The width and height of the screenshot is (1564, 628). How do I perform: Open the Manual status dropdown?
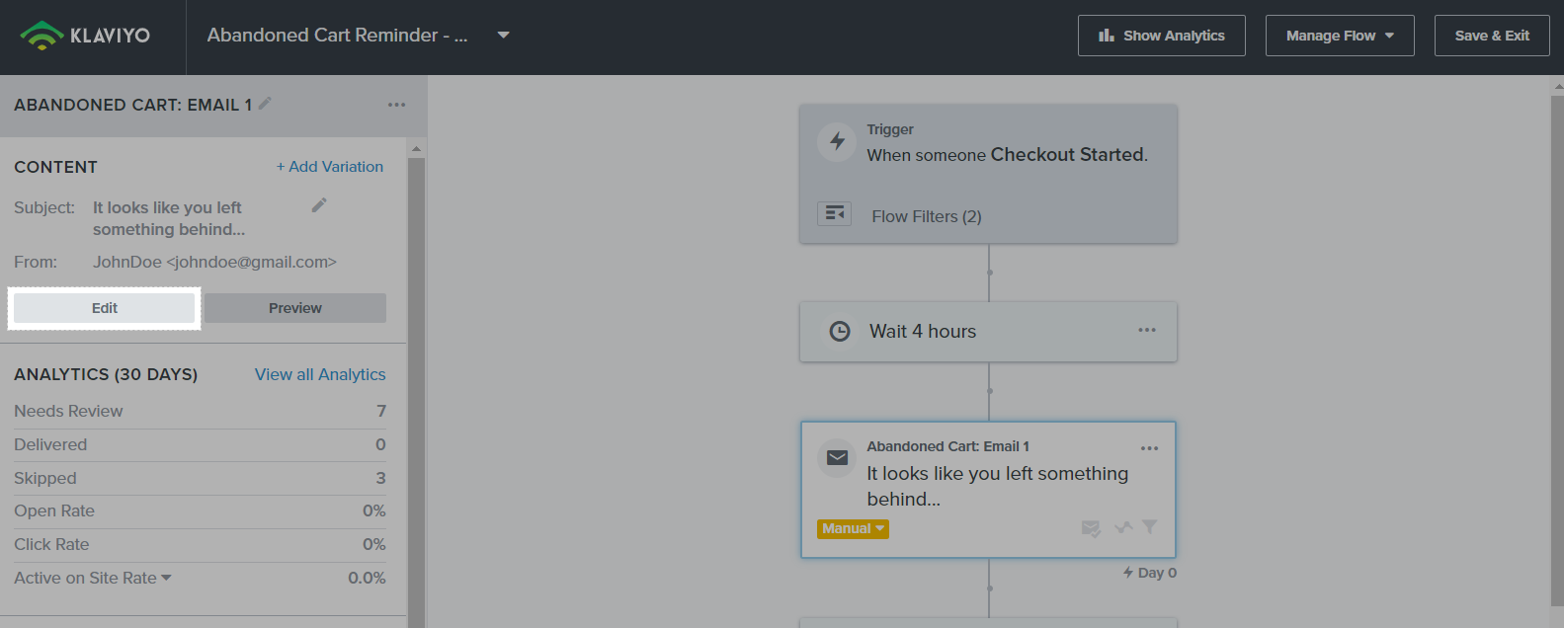click(x=854, y=529)
